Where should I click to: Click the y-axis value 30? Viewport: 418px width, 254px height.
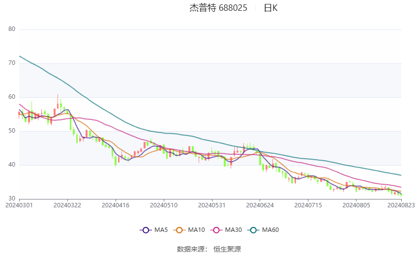[12, 198]
